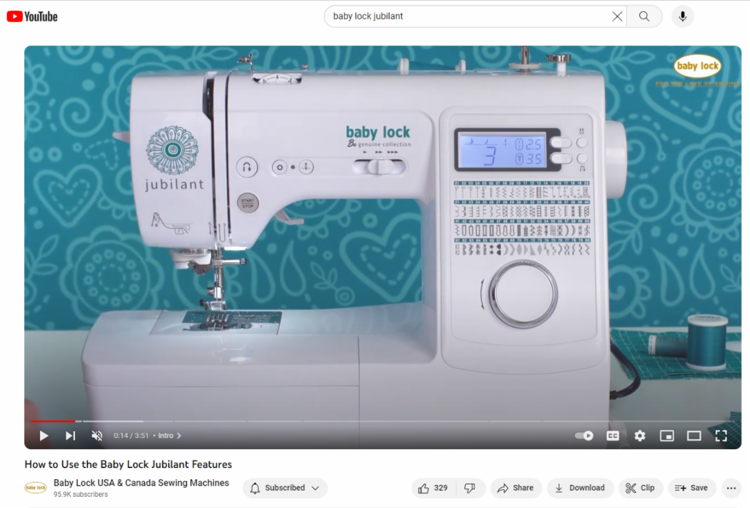Viewport: 750px width, 508px height.
Task: Enable miniplayer mode
Action: pos(667,436)
